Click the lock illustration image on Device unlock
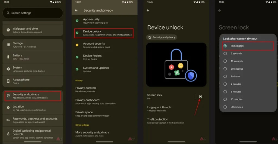The image size is (278, 144). (176, 65)
